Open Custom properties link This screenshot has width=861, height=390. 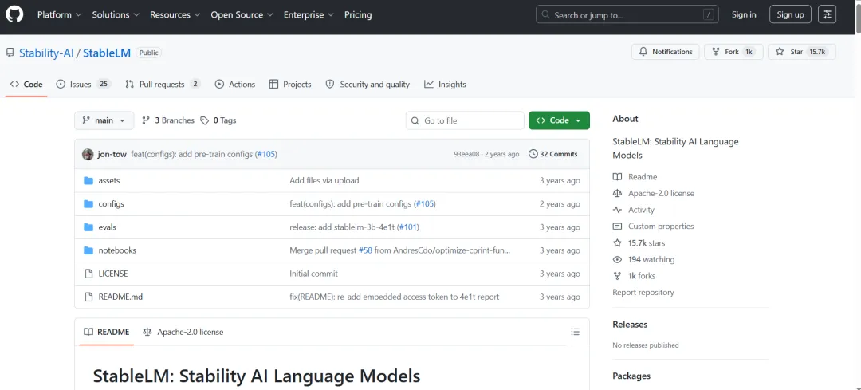[x=654, y=227]
